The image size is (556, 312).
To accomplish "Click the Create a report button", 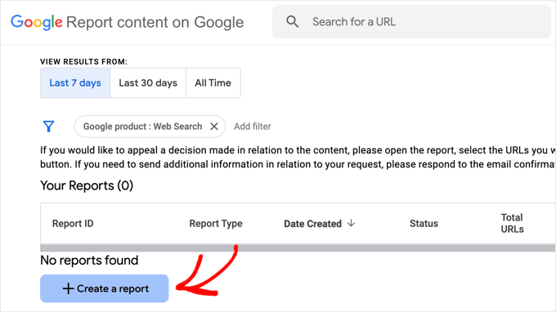I will 105,288.
